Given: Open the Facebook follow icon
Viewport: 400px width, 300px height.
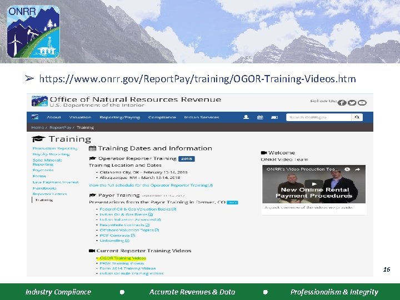Looking at the screenshot, I should point(342,103).
